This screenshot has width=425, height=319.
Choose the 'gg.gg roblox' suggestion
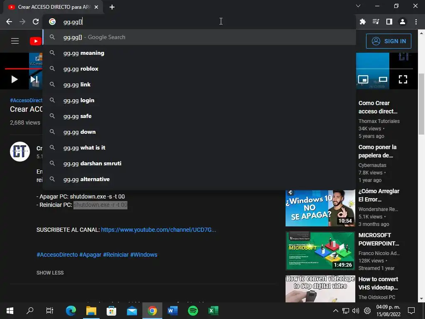[200, 69]
